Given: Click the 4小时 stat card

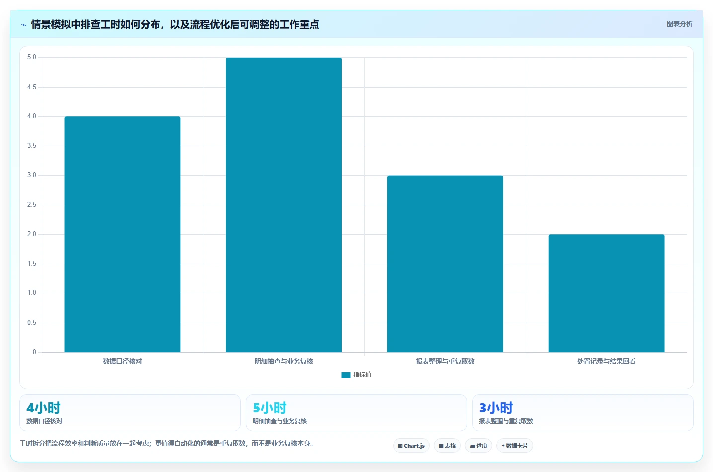Looking at the screenshot, I should (x=130, y=413).
